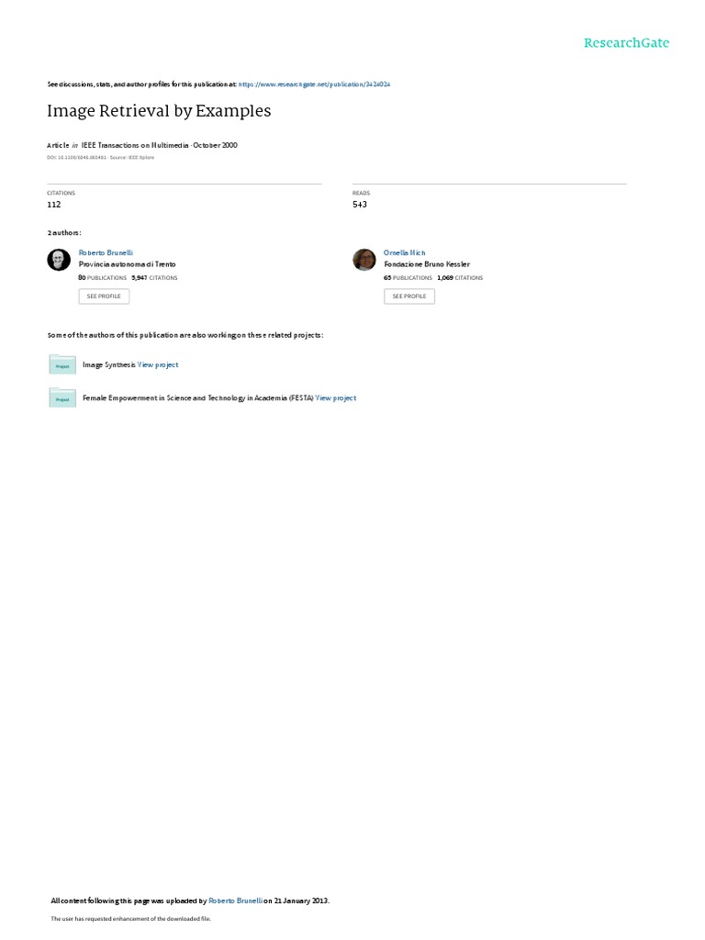
Task: Open the researchgate.net publication URL link
Action: coord(314,84)
